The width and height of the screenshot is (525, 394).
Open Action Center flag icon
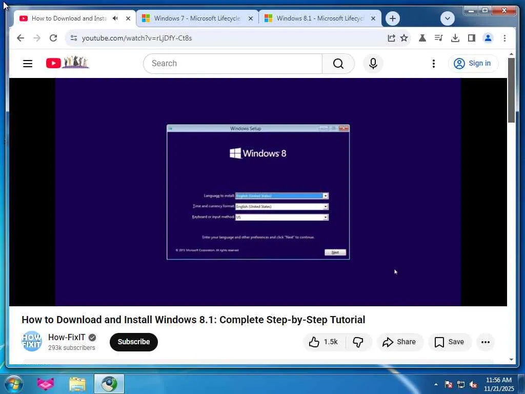[449, 384]
